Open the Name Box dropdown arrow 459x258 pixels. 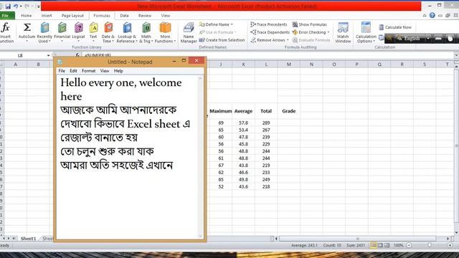pos(48,55)
